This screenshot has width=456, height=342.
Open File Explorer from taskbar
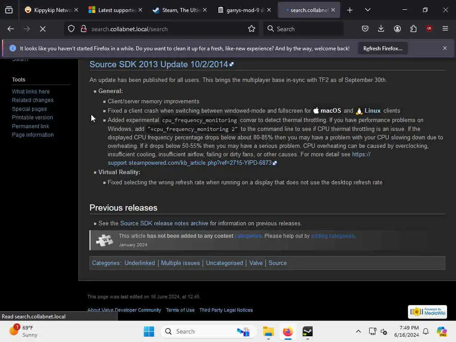(x=268, y=331)
